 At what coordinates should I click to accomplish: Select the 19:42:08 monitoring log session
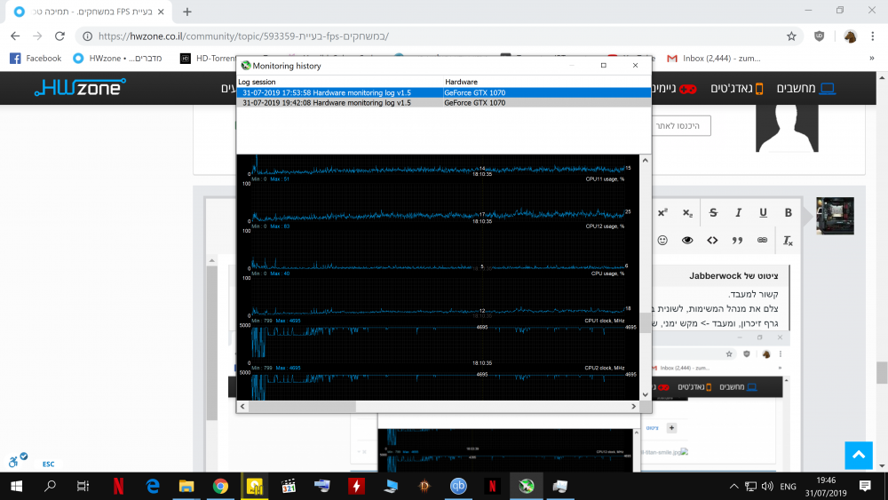443,103
